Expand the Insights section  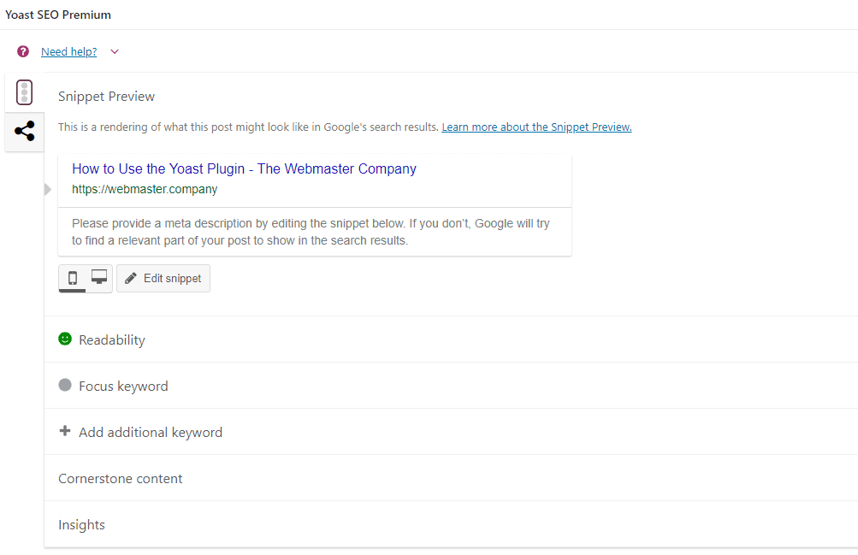[451, 524]
